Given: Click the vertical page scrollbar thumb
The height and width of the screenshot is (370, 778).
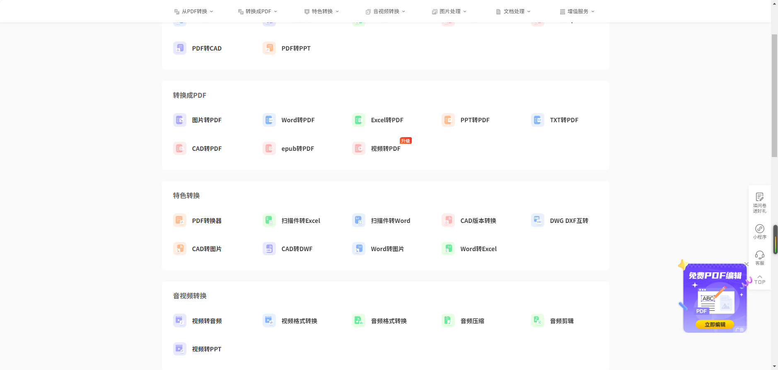Looking at the screenshot, I should [774, 95].
